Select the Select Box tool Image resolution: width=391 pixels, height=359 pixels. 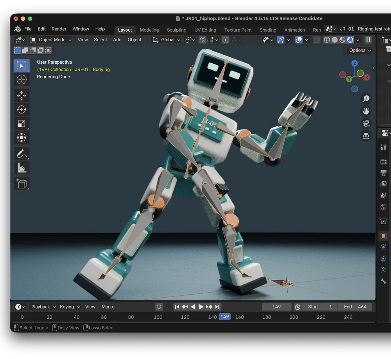22,66
